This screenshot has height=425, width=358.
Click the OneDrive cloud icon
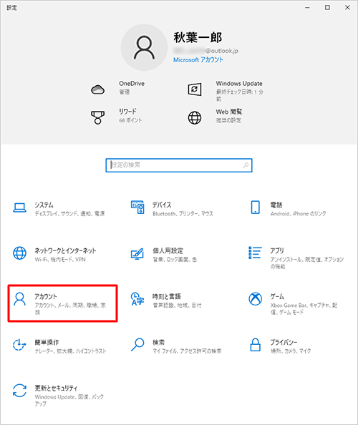coord(97,89)
